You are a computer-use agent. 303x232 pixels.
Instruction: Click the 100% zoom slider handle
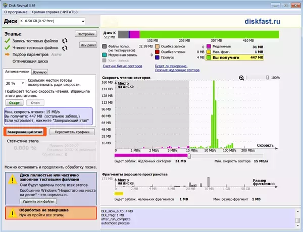[x=267, y=78]
